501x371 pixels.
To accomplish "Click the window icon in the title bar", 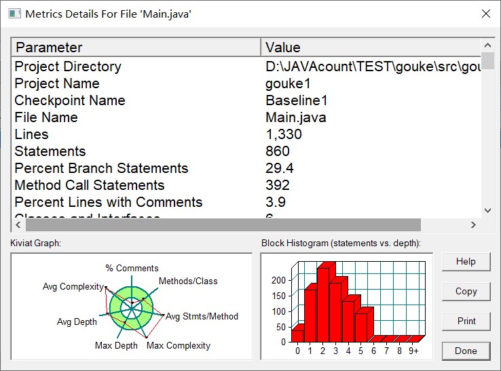I will [x=14, y=14].
